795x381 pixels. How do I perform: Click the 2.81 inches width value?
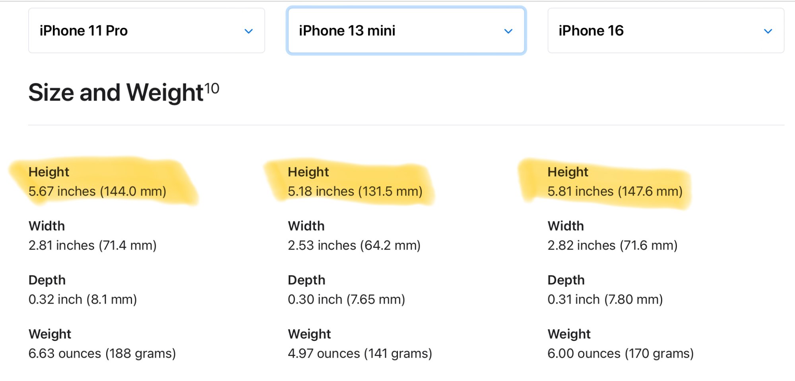tap(93, 246)
